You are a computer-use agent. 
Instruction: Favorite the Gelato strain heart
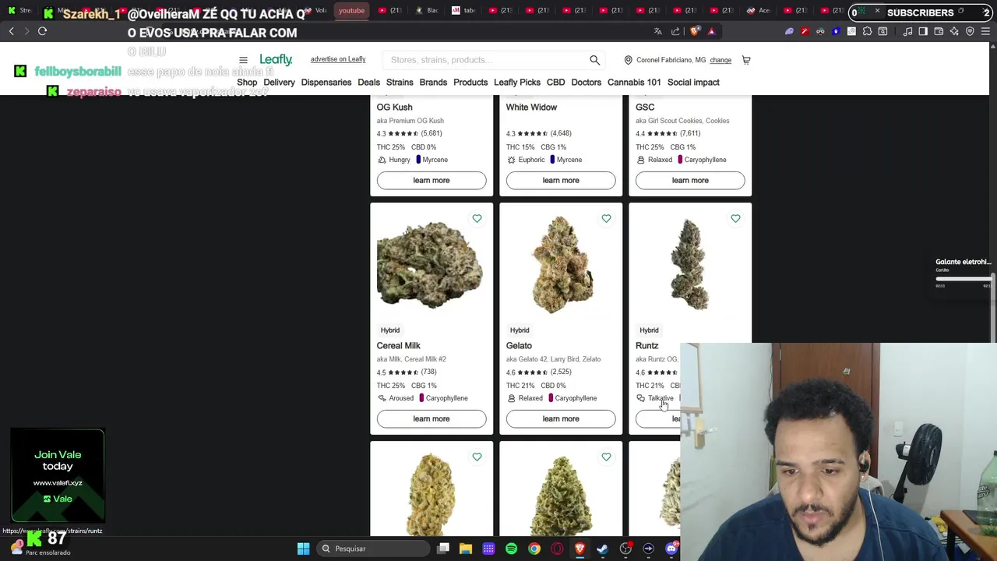click(606, 219)
